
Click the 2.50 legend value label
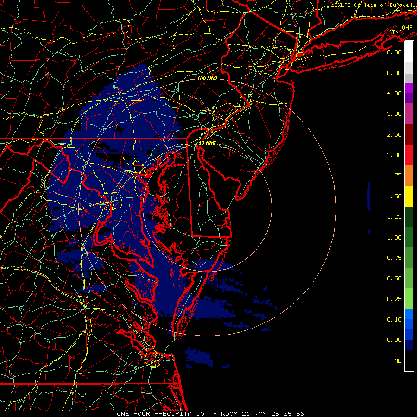click(x=394, y=134)
